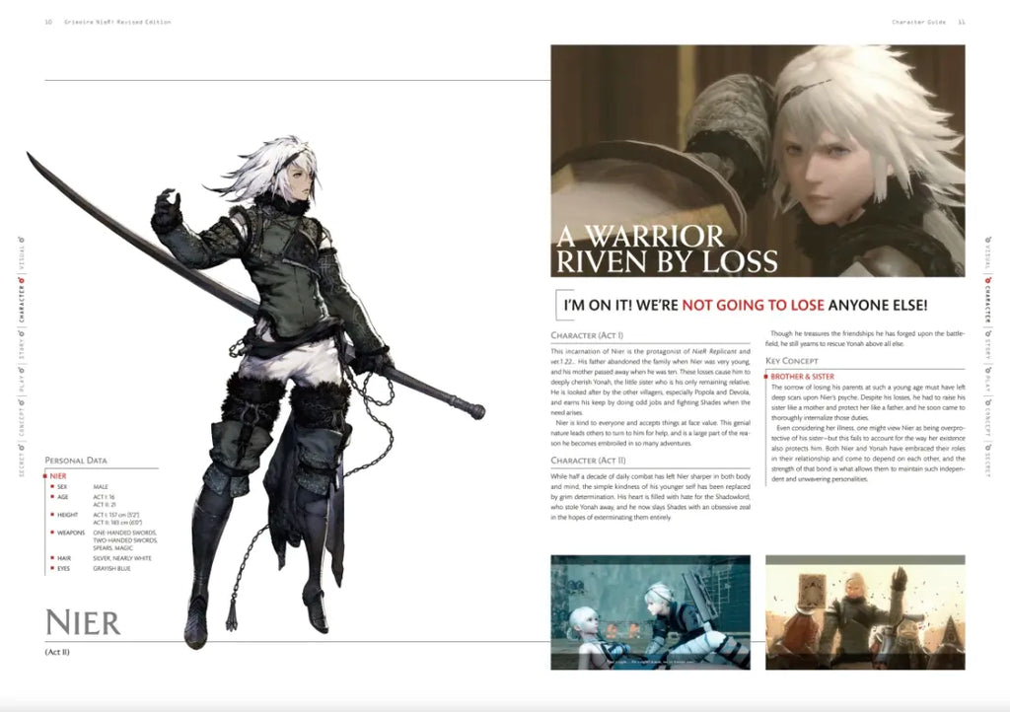Open the bottom-right screenshot with masked figures
The height and width of the screenshot is (712, 1010).
click(865, 611)
